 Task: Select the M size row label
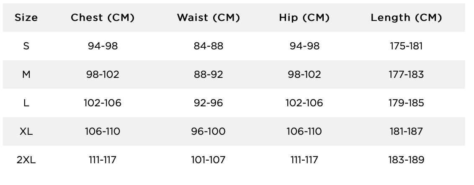(26, 75)
